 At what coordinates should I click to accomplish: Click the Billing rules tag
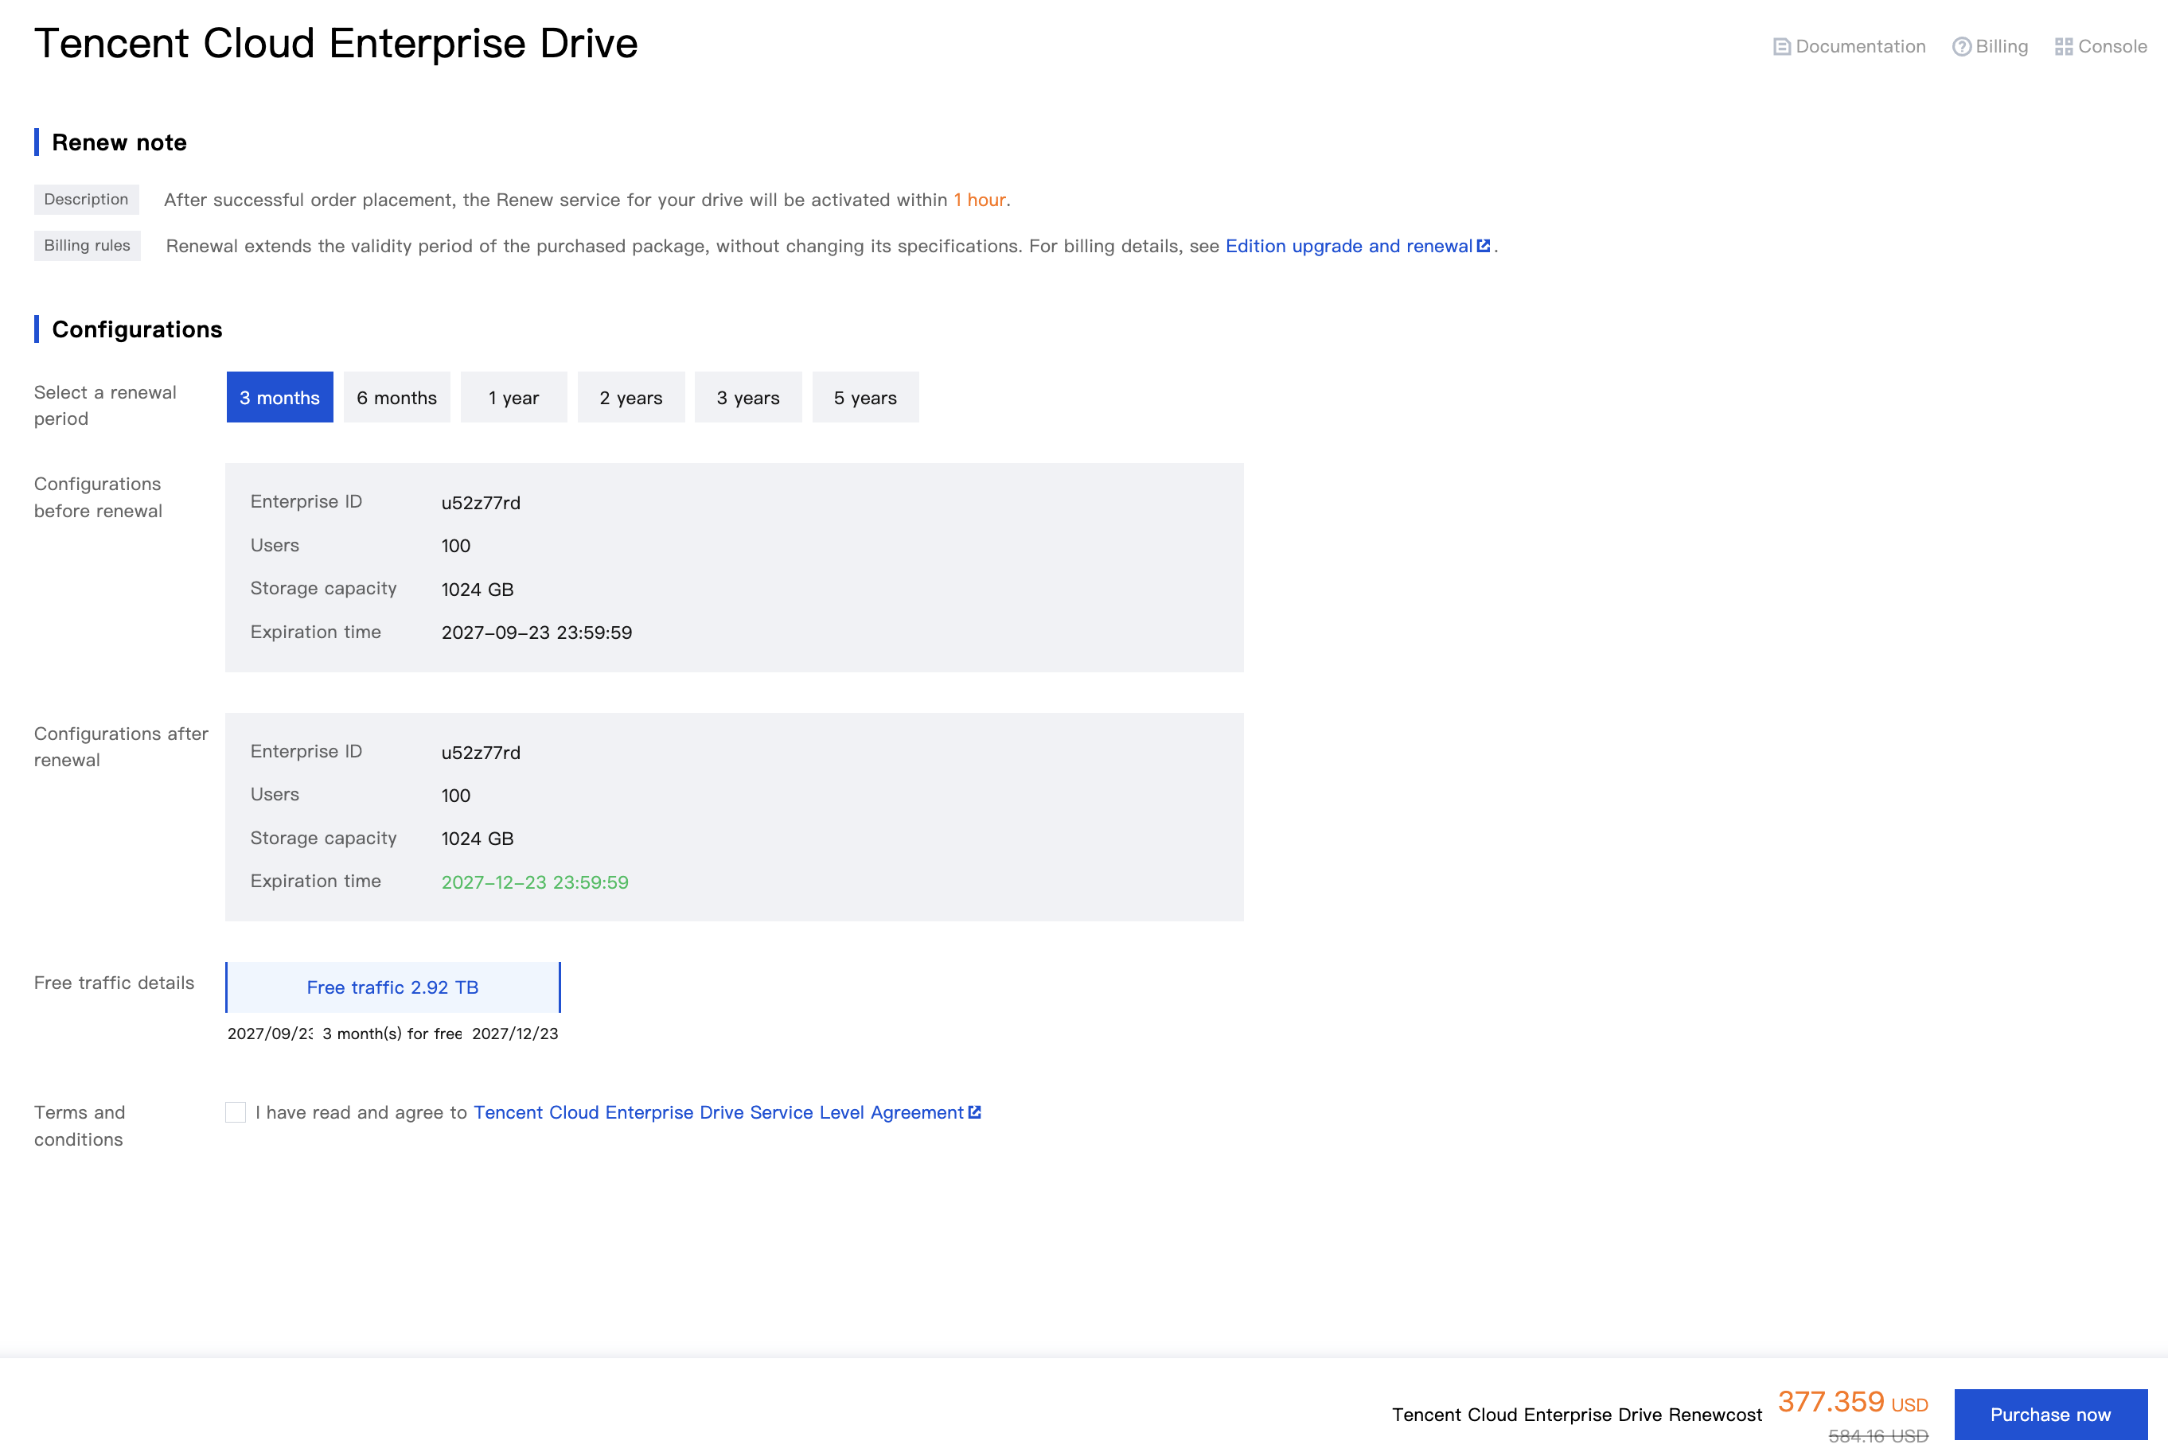(88, 246)
